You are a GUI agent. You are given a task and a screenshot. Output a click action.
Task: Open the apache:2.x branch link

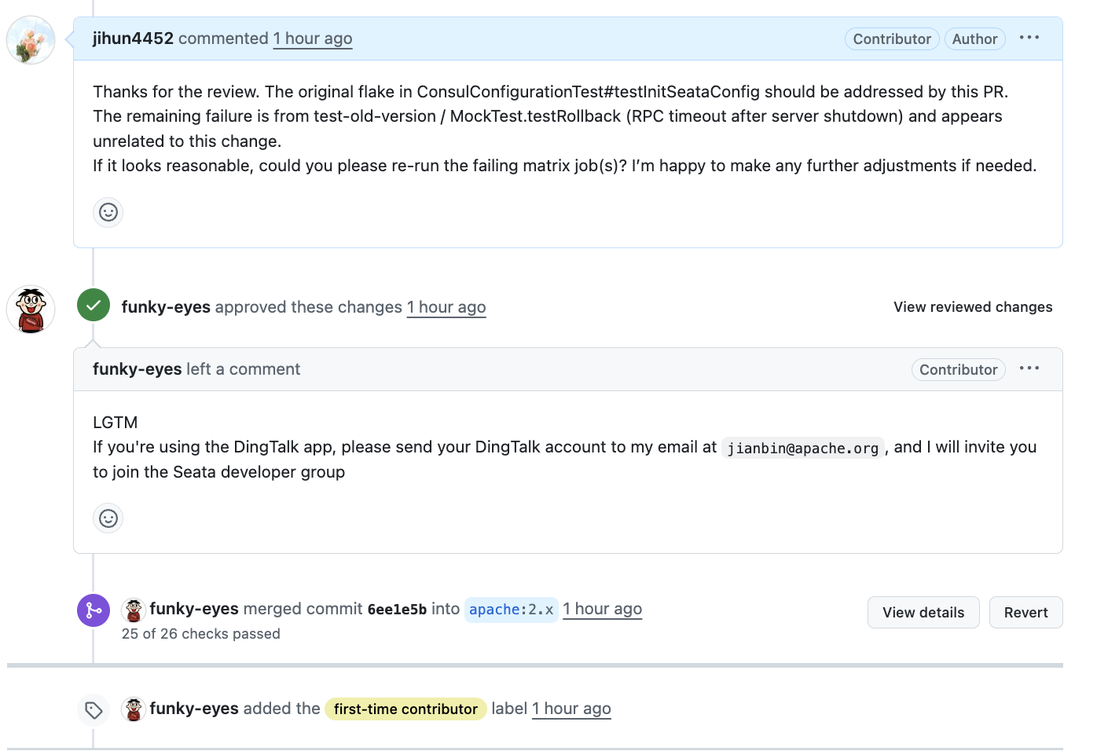(511, 610)
